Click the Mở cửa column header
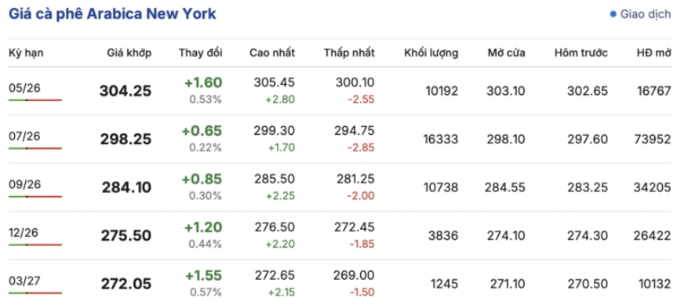This screenshot has height=305, width=688. coord(506,53)
